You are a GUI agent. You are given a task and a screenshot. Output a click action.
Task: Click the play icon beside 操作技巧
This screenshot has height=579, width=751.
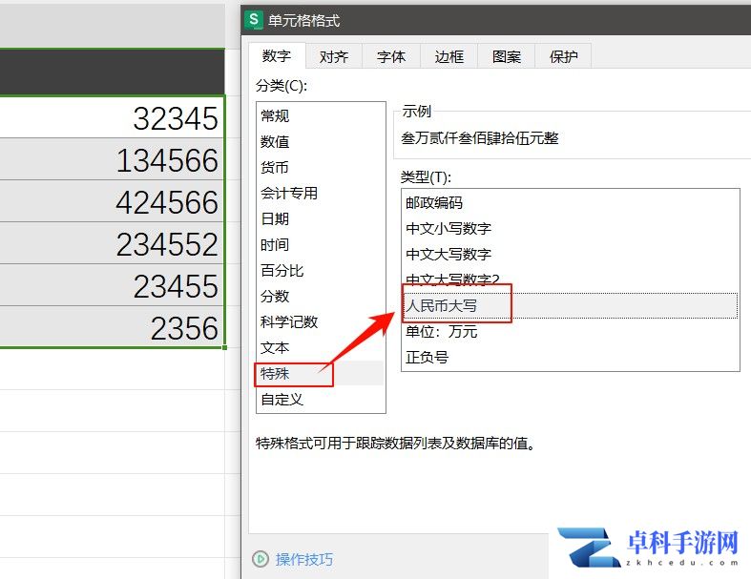pos(261,559)
